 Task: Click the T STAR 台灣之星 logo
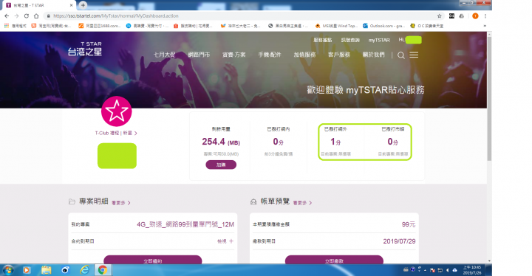tap(85, 49)
